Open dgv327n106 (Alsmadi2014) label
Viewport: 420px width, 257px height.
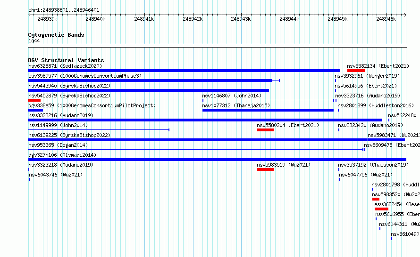point(62,155)
